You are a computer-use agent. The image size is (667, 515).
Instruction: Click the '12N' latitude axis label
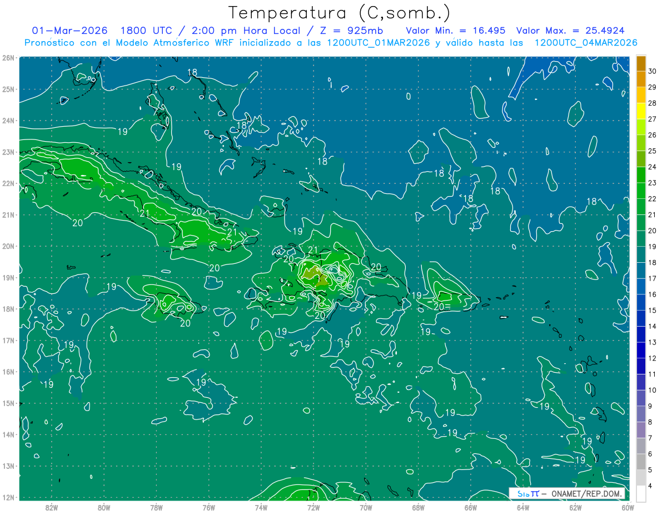[8, 497]
